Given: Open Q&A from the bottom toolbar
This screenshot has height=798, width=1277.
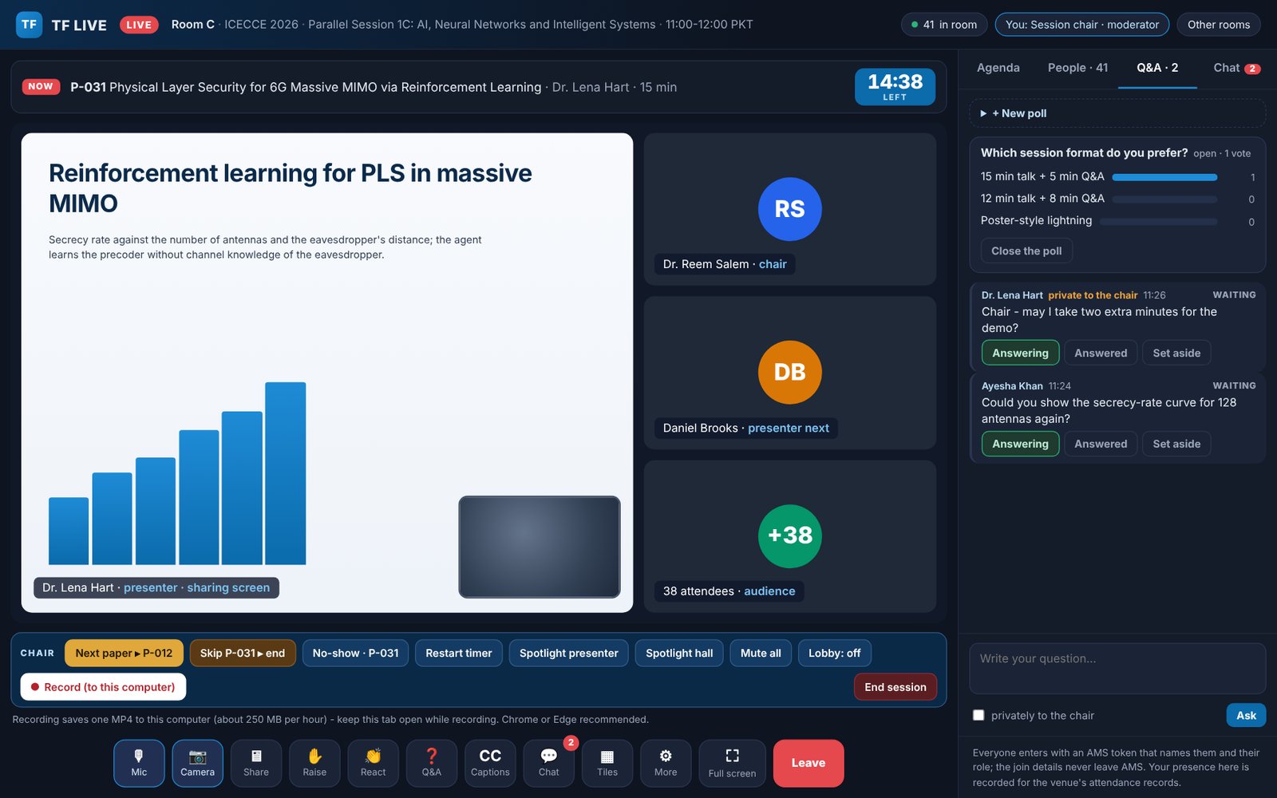Looking at the screenshot, I should tap(432, 763).
